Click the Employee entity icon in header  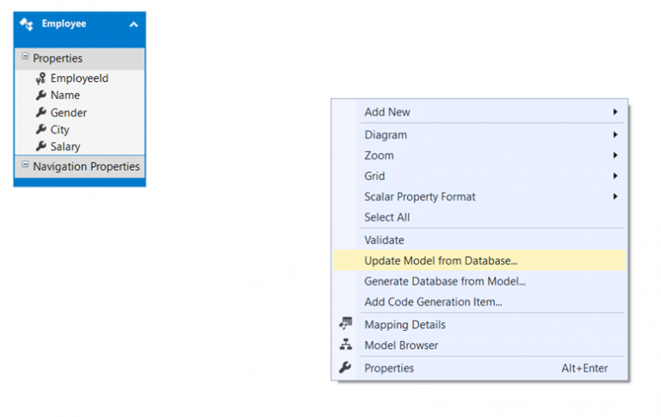(27, 24)
